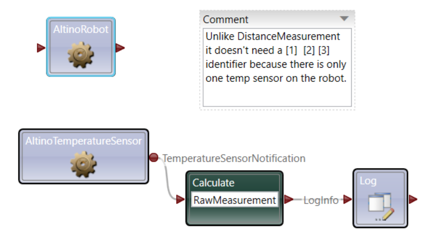Screen dimensions: 437x241
Task: Select the AltinoRobot block title
Action: pos(81,30)
